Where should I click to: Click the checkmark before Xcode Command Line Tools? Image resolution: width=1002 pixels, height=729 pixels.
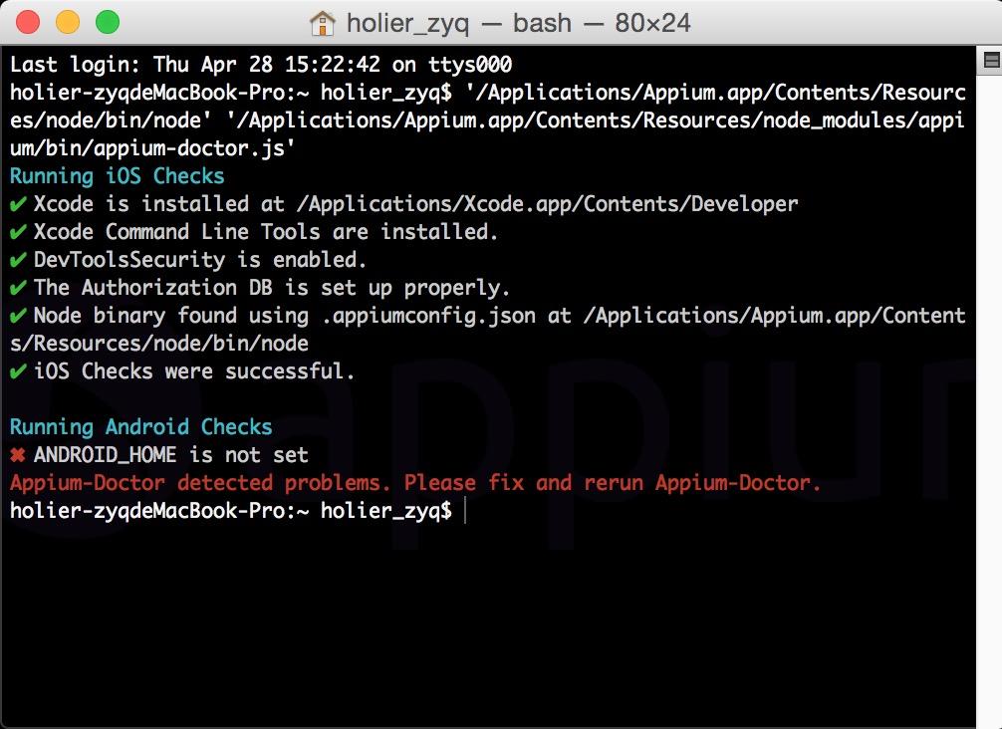click(x=15, y=232)
